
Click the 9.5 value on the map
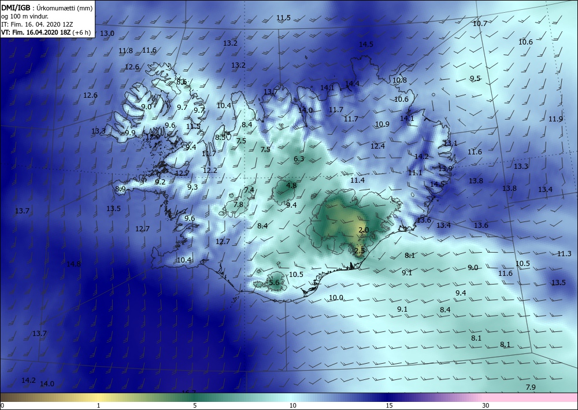475,78
